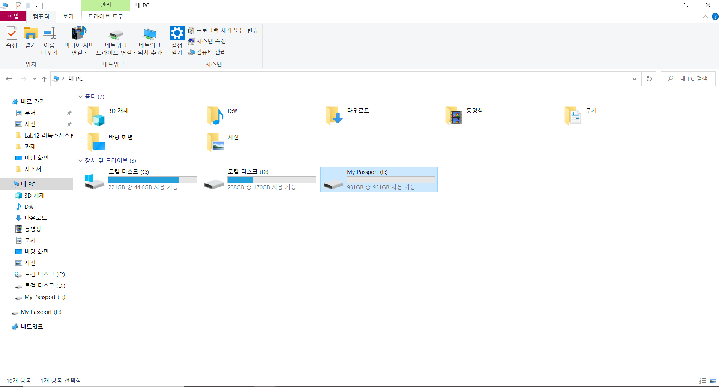Viewport: 719px width, 387px height.
Task: Switch to the 컴퓨터 ribbon tab
Action: pyautogui.click(x=41, y=16)
